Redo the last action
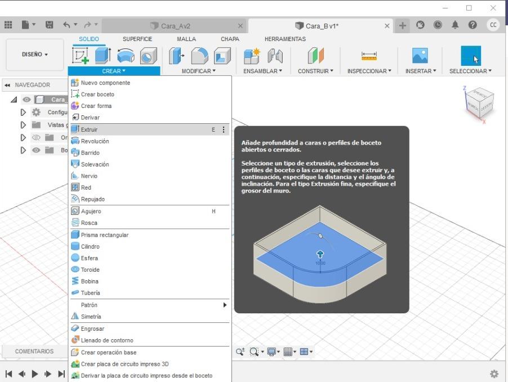 coord(87,25)
